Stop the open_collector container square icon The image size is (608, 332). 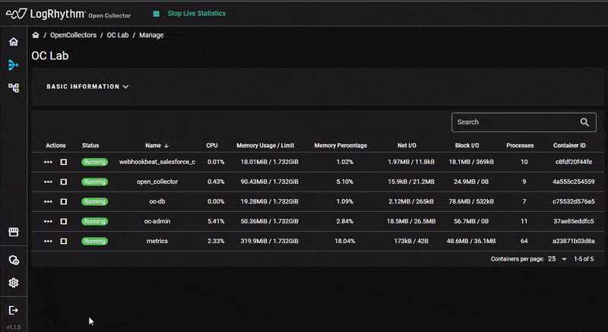coord(64,182)
